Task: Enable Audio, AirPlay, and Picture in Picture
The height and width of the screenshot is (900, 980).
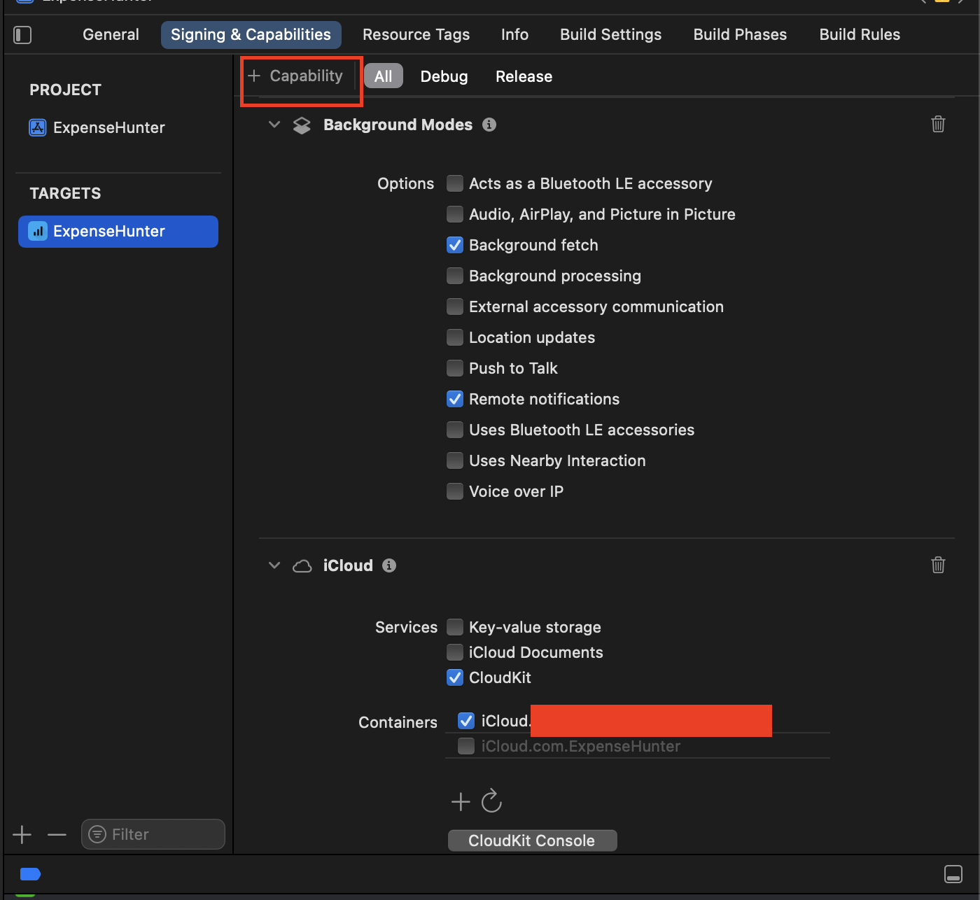Action: click(455, 214)
